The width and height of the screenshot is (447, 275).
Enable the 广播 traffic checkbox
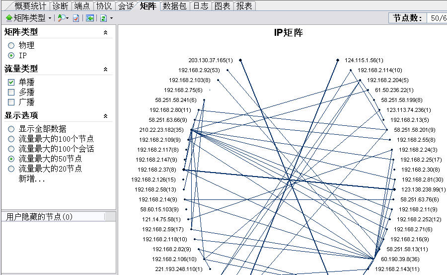[x=11, y=102]
